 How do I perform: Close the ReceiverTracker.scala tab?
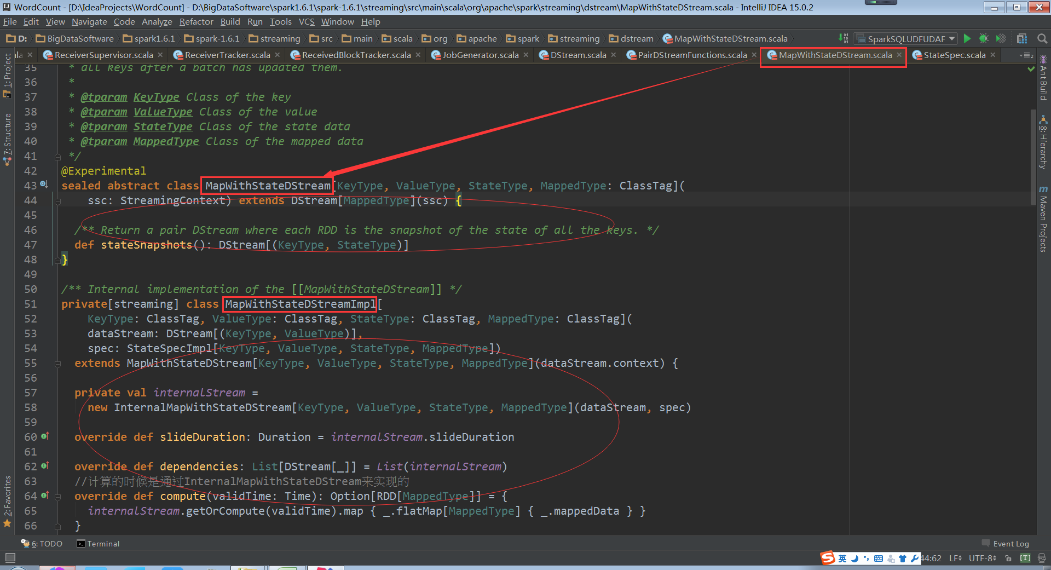278,55
